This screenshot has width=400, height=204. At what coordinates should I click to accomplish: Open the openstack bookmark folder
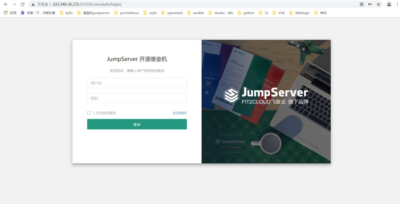tap(172, 13)
